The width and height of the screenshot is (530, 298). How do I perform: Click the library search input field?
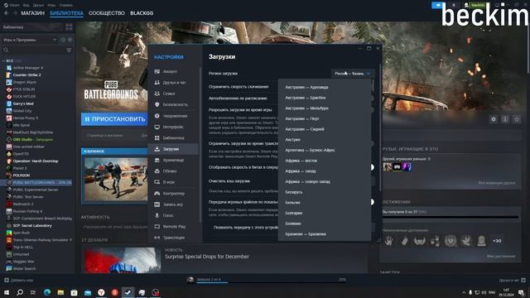tap(37, 50)
